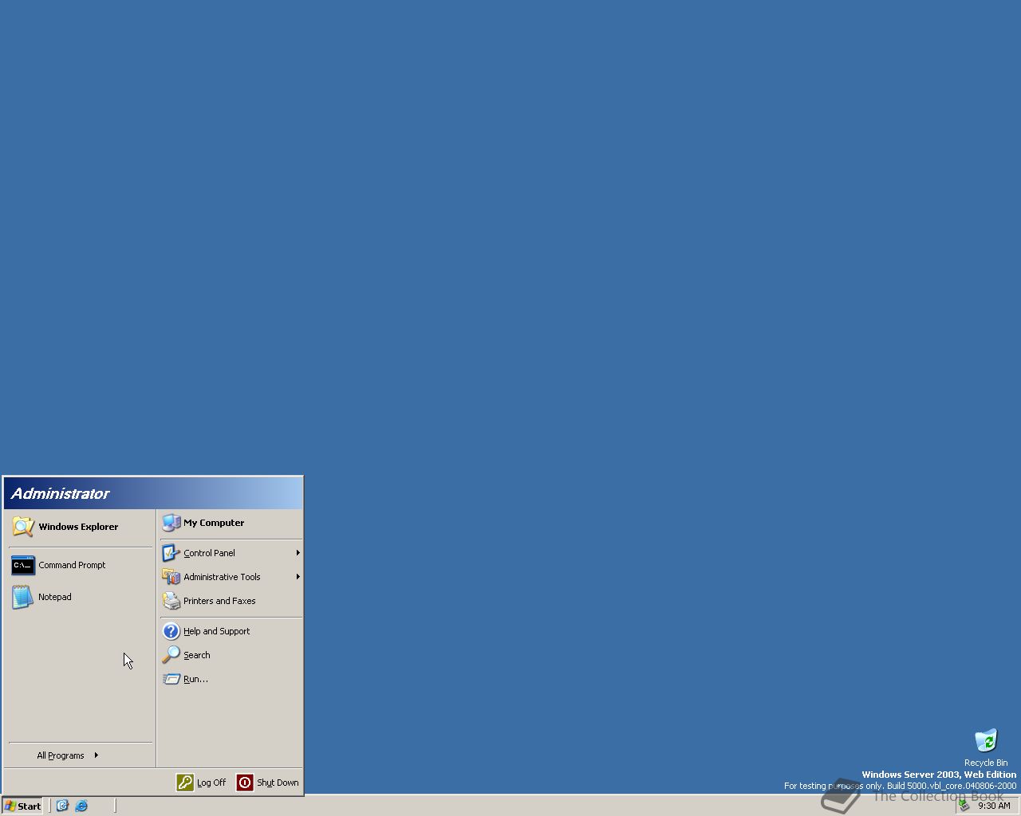Click the Show Desktop quick launch icon
The height and width of the screenshot is (816, 1021).
(x=62, y=806)
